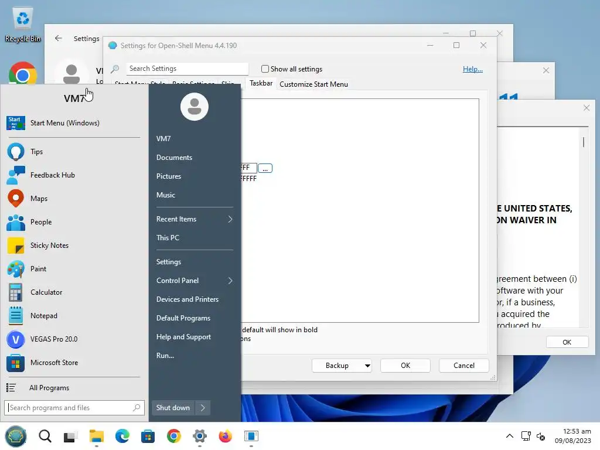Launch Google Chrome from the taskbar

pos(173,436)
